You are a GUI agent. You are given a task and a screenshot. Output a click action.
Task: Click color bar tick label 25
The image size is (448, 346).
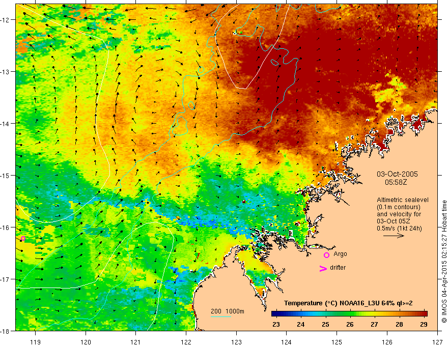point(325,324)
